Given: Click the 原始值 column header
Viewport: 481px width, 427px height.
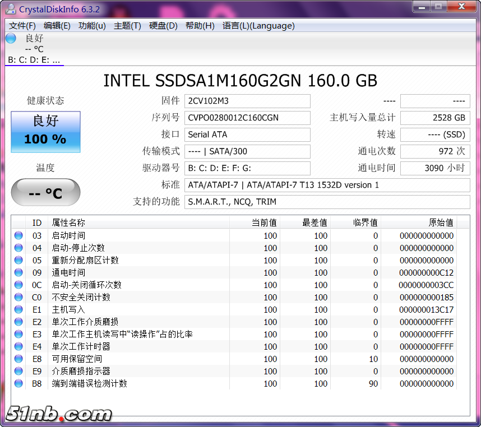Looking at the screenshot, I should [x=419, y=222].
